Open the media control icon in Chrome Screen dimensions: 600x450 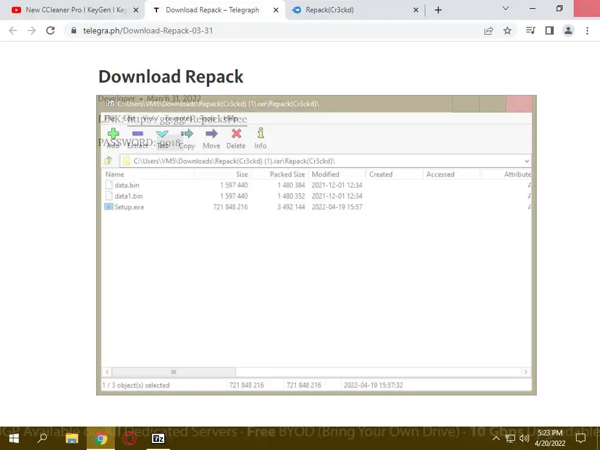pos(531,30)
